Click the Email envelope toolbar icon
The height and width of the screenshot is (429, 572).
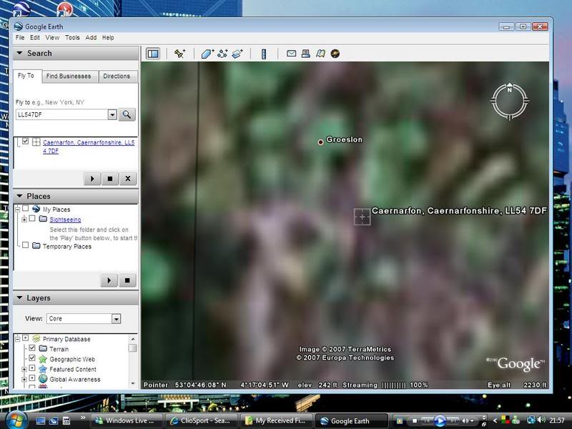[x=291, y=54]
